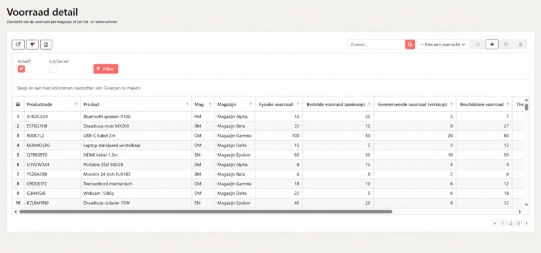
Task: Filter the Product column
Action: 188,104
